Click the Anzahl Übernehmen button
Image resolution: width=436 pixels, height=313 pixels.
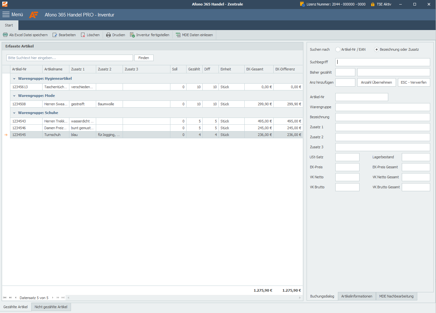[x=376, y=82]
